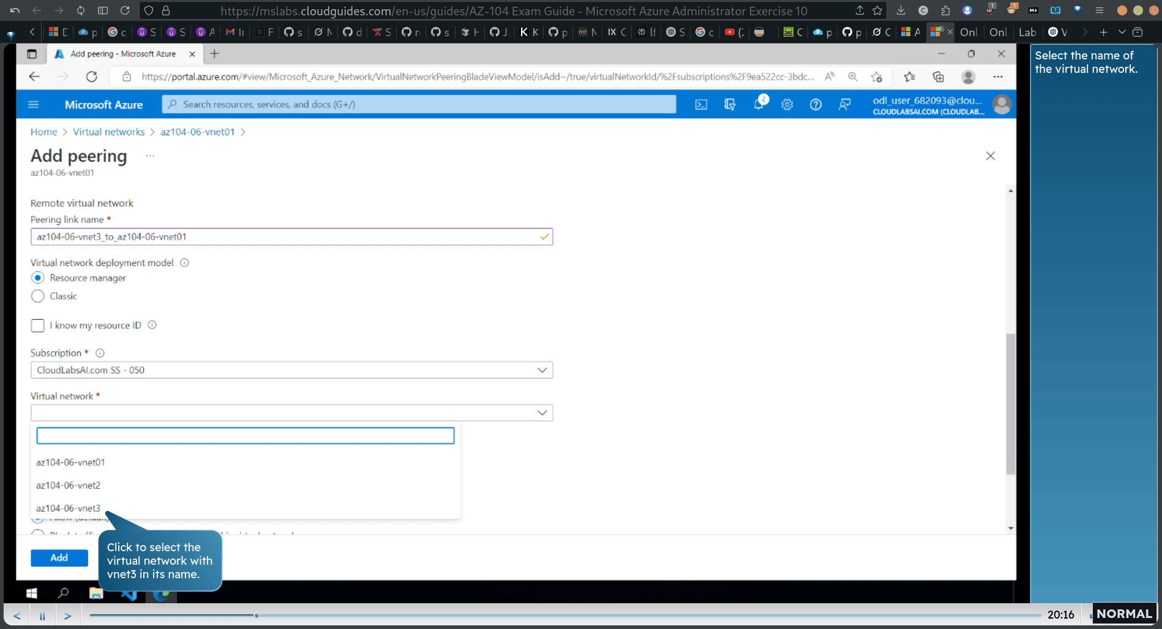Image resolution: width=1162 pixels, height=629 pixels.
Task: Open Edge browser in taskbar
Action: pyautogui.click(x=161, y=594)
